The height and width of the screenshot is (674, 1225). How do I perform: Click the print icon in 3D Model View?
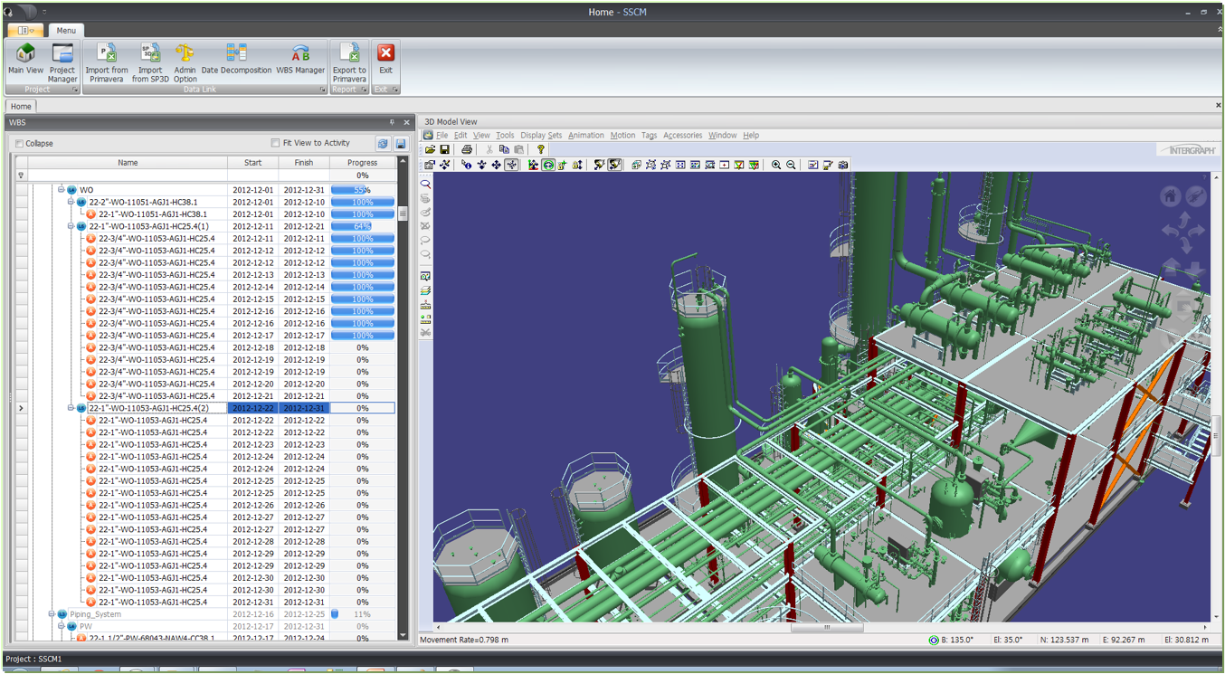[x=467, y=149]
